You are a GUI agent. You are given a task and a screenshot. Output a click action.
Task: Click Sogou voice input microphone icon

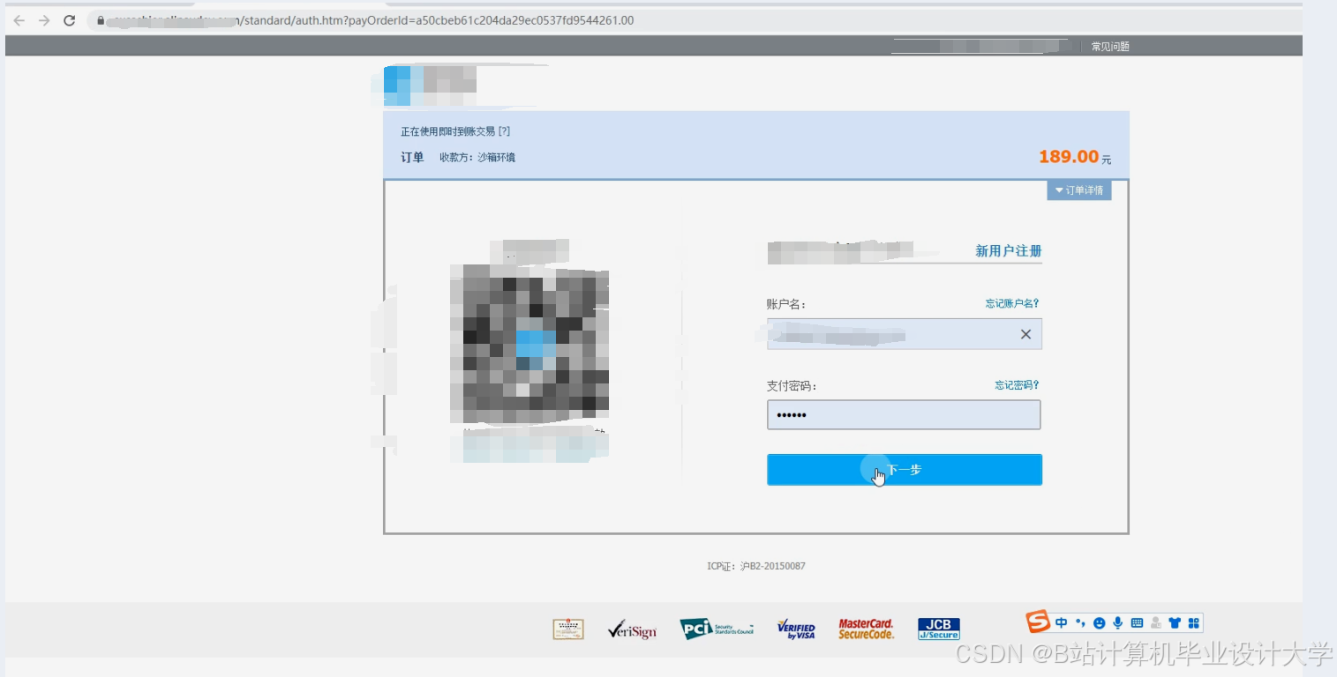coord(1117,623)
